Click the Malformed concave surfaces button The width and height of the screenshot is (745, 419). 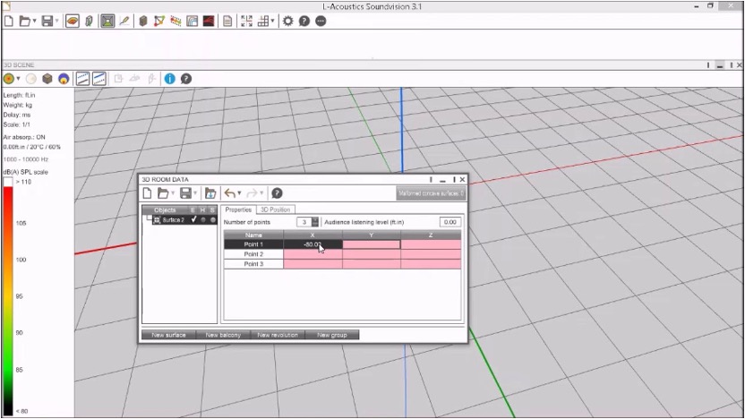[x=431, y=193]
